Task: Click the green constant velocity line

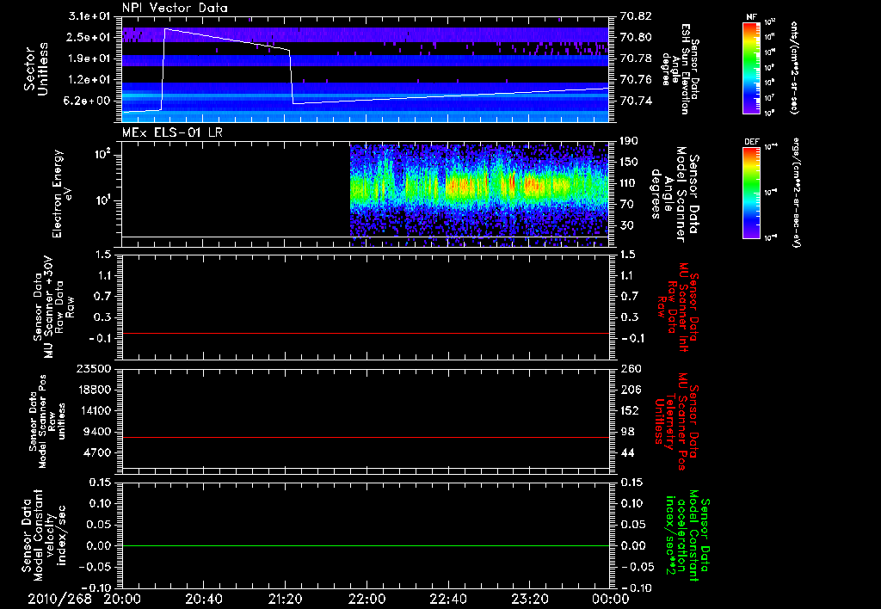Action: pos(367,546)
